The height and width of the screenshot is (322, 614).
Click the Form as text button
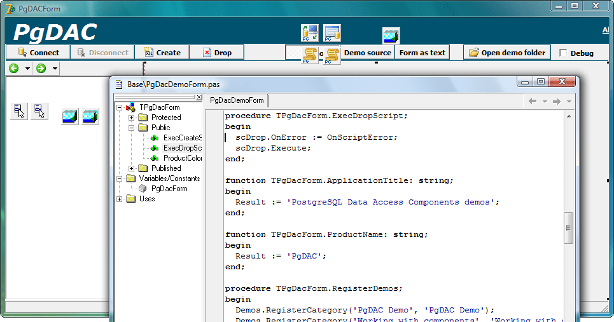[422, 53]
